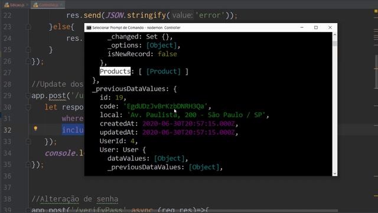Click the selected 'inclu' text on line 32
Screen dimensions: 378x213
click(73, 130)
